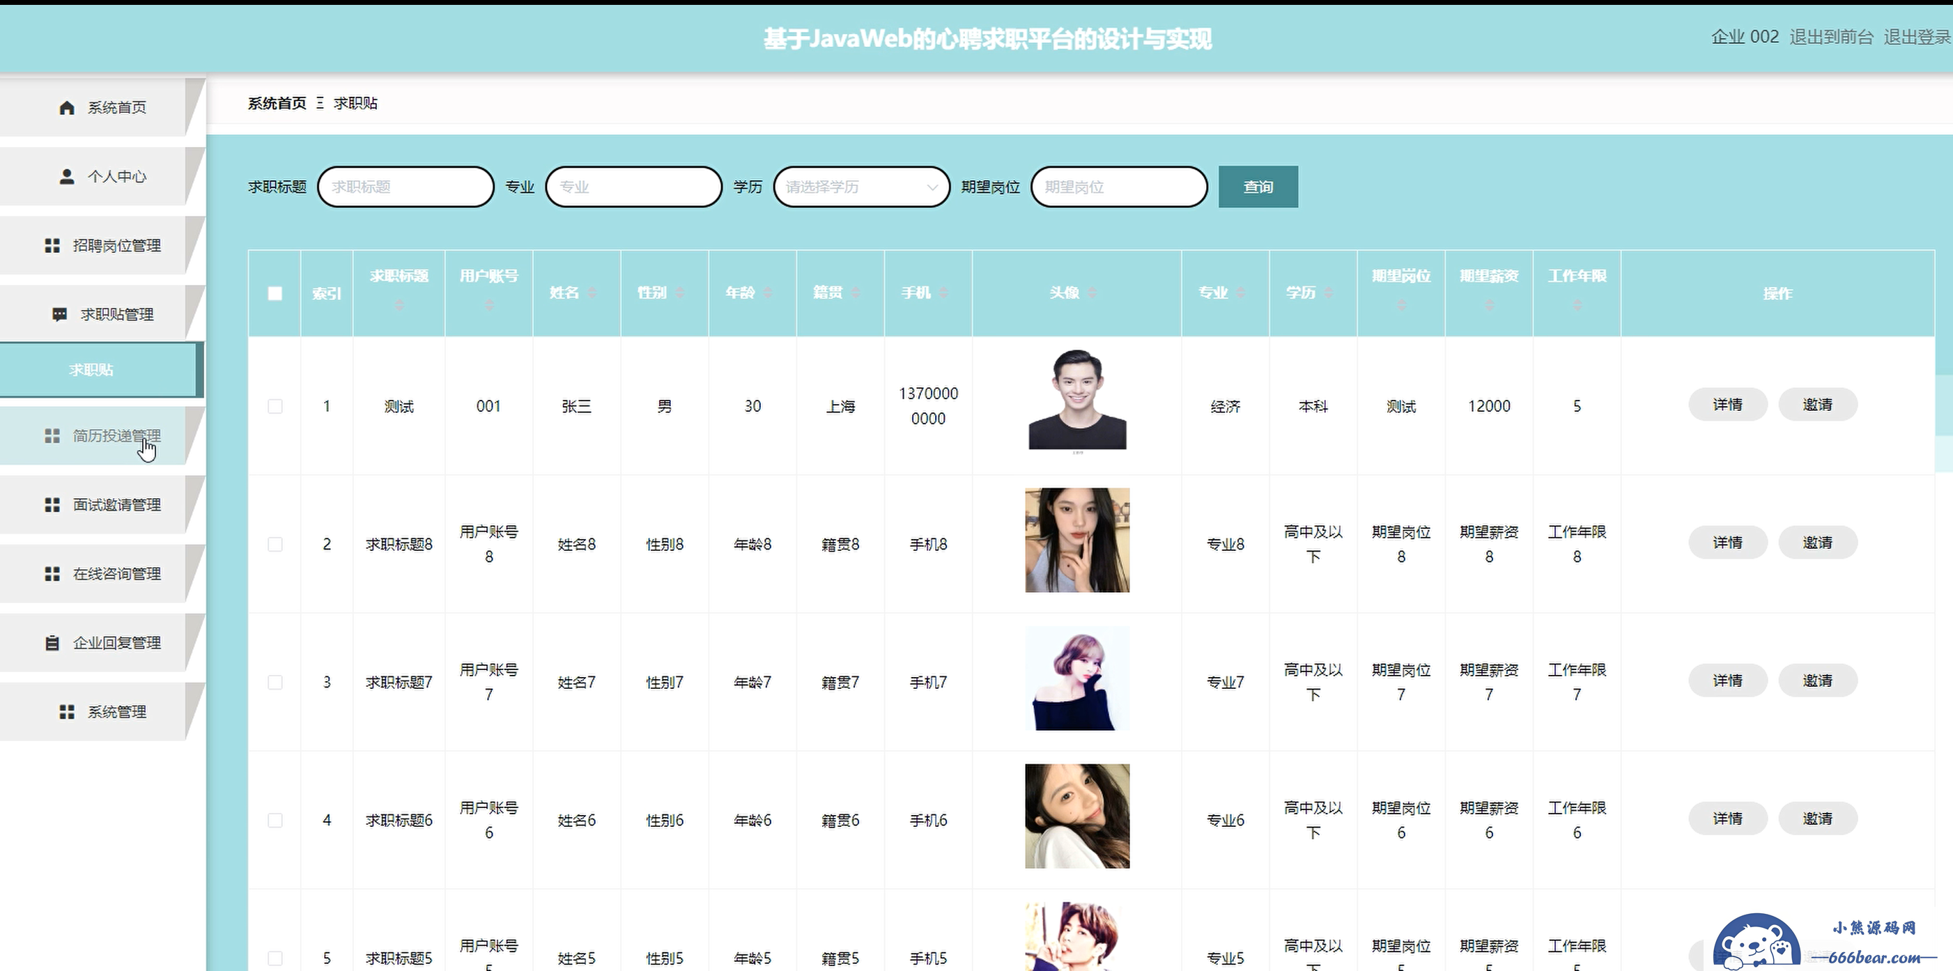Expand 面试邀请管理 menu
This screenshot has height=971, width=1953.
point(102,505)
